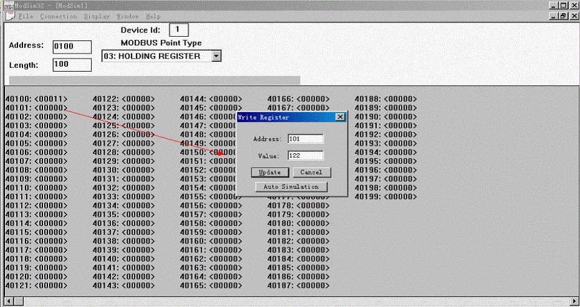Close the Write Register dialog with X
The height and width of the screenshot is (307, 580).
(340, 117)
